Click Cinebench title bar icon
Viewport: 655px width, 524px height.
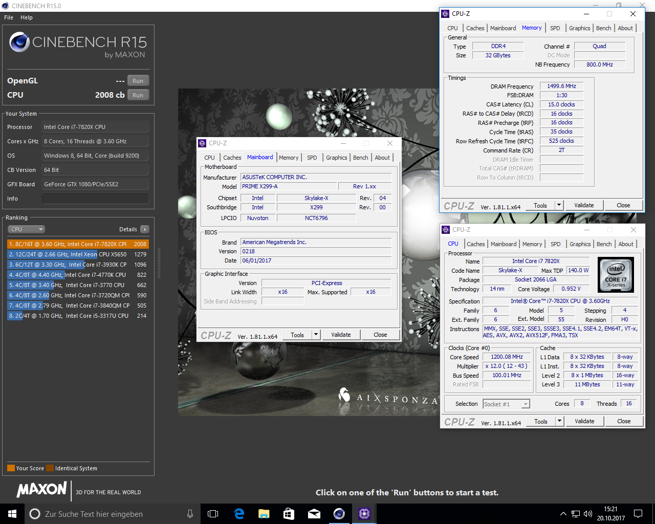pyautogui.click(x=6, y=6)
